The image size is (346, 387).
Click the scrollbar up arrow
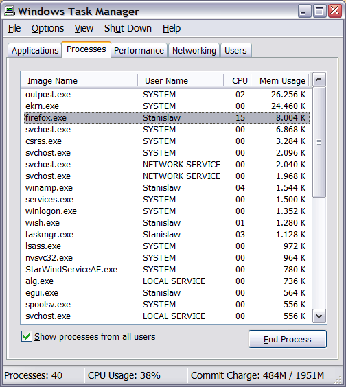coord(319,79)
